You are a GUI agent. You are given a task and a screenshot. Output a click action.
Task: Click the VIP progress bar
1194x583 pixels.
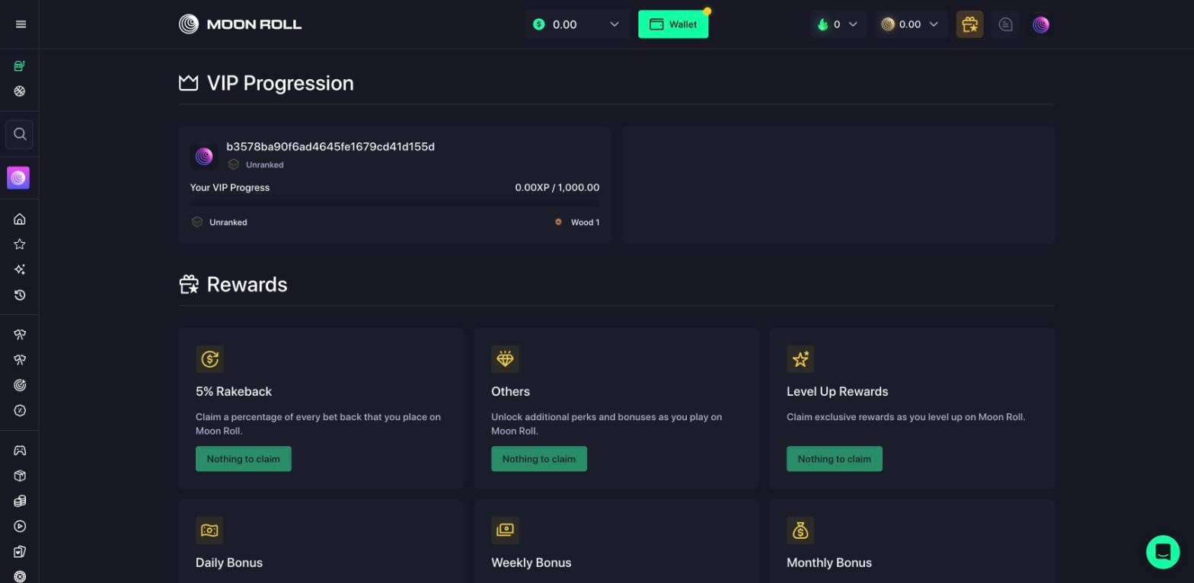[394, 204]
